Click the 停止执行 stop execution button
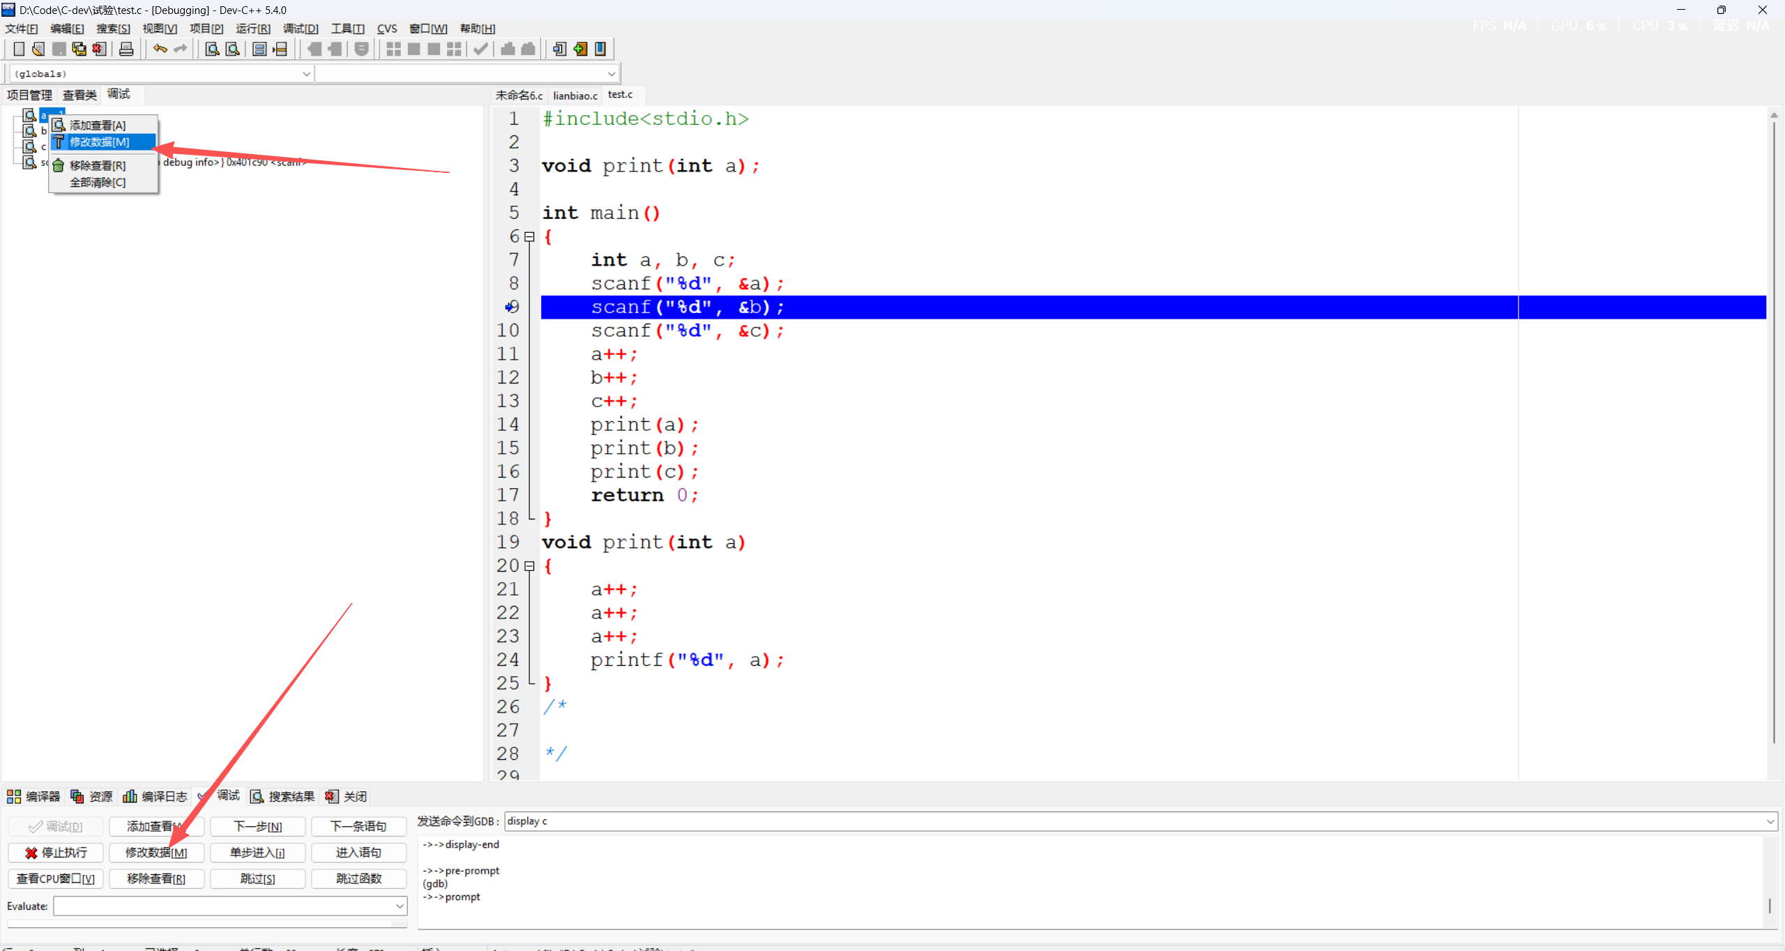Screen dimensions: 1785x951 56,853
